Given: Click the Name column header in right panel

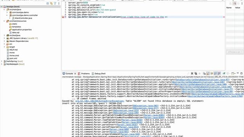Looking at the screenshot, I should pyautogui.click(x=229, y=8).
